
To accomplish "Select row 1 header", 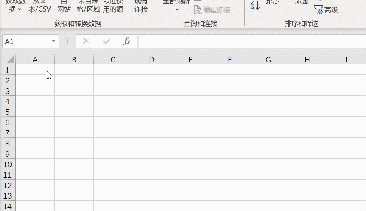I will coord(7,70).
